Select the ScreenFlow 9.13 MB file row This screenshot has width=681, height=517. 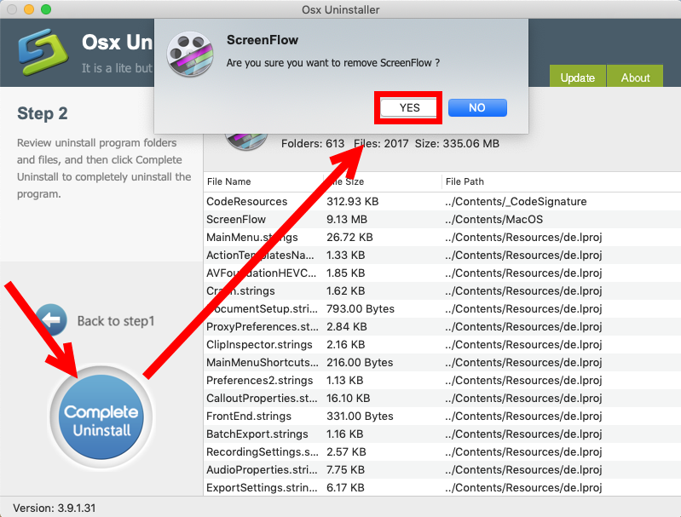tap(442, 219)
